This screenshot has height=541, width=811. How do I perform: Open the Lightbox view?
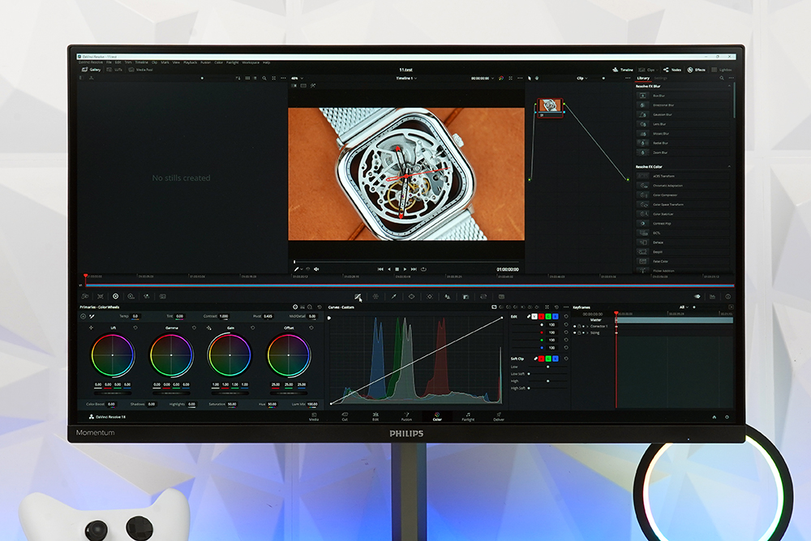coord(722,69)
